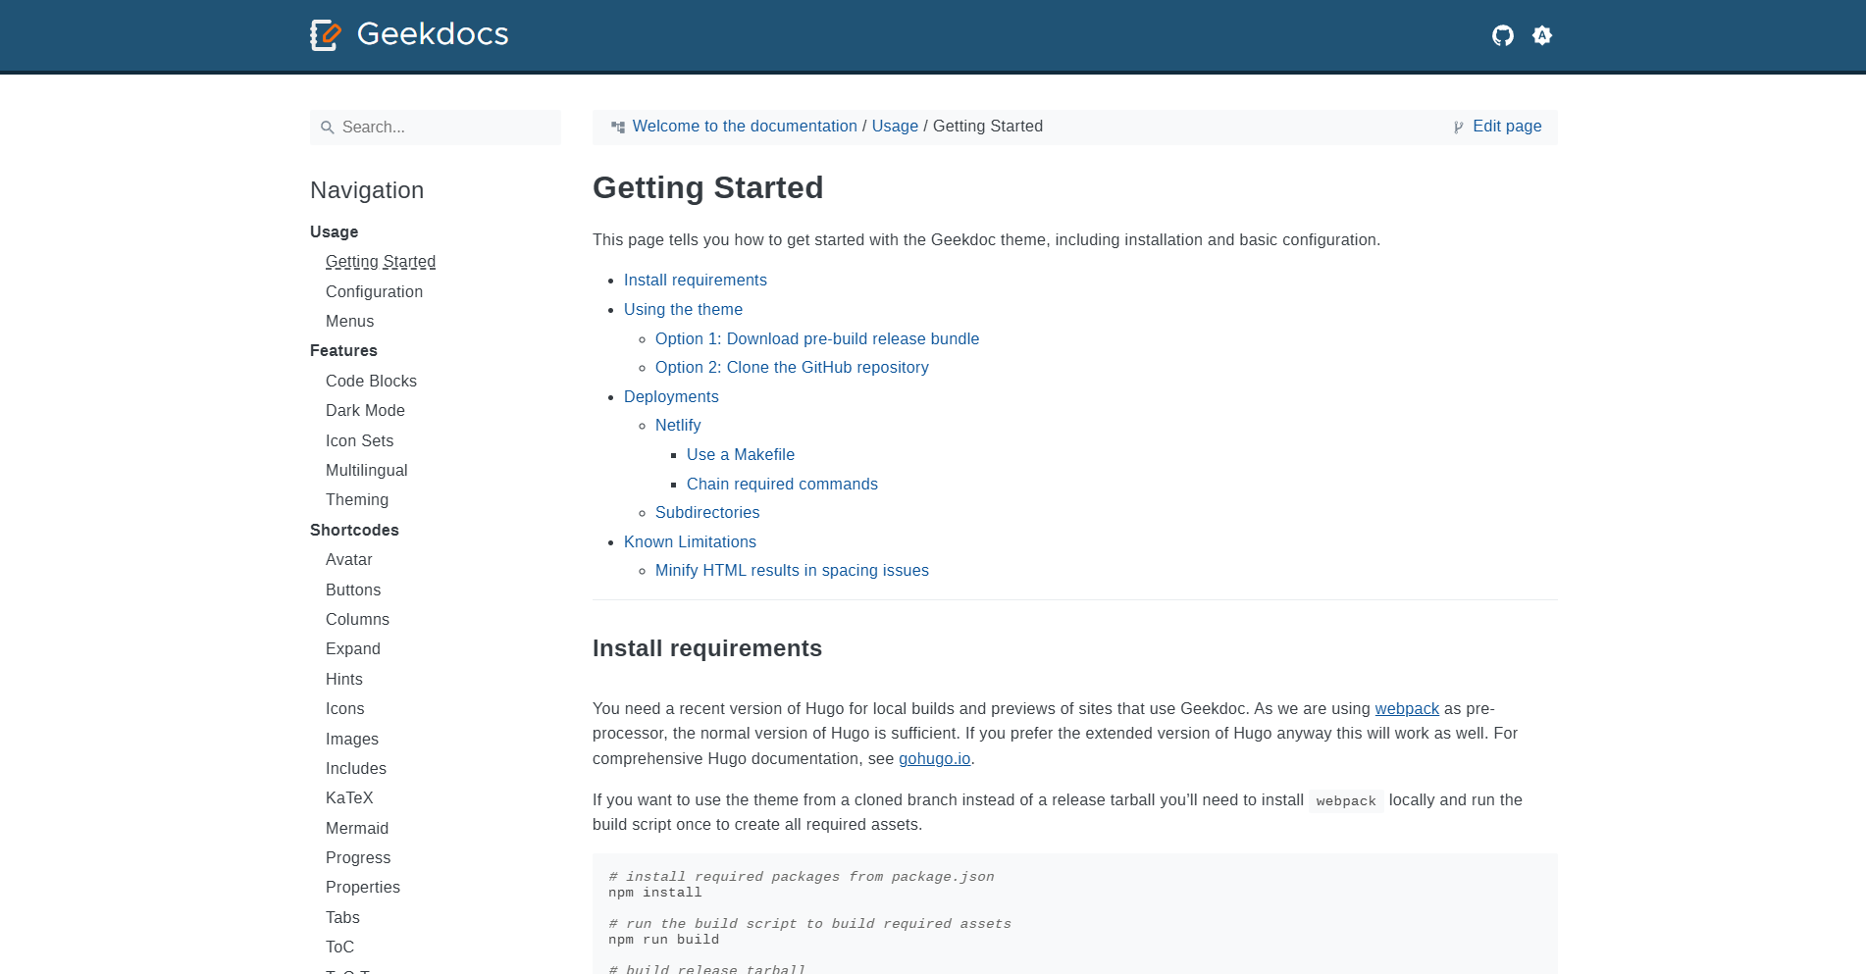Open the GitHub repository icon
Image resolution: width=1866 pixels, height=974 pixels.
[1502, 35]
